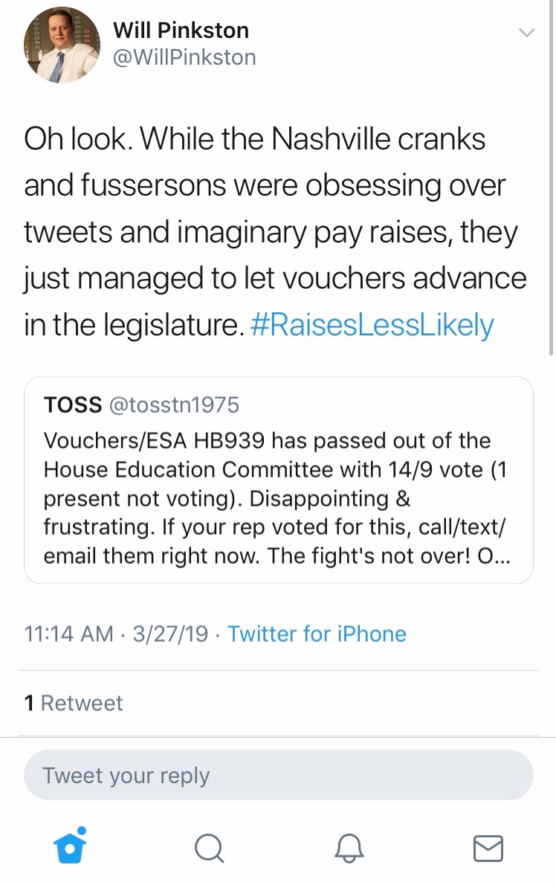Image resolution: width=556 pixels, height=885 pixels.
Task: Tap the TOSS account name
Action: 73,405
